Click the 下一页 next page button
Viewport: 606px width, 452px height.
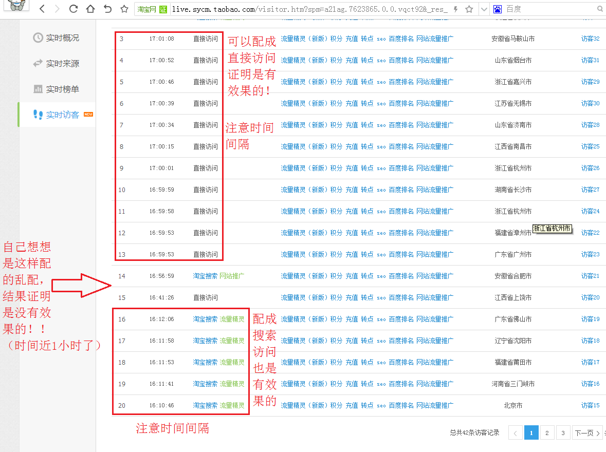[x=587, y=433]
